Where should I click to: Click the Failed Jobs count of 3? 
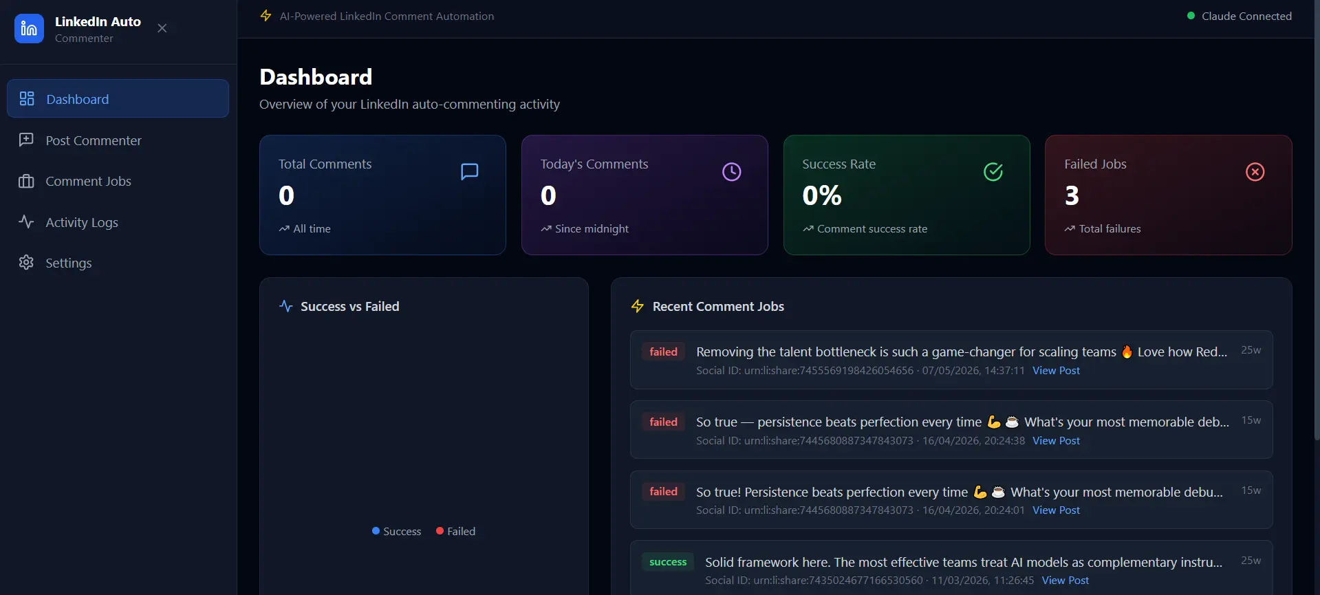[x=1072, y=195]
